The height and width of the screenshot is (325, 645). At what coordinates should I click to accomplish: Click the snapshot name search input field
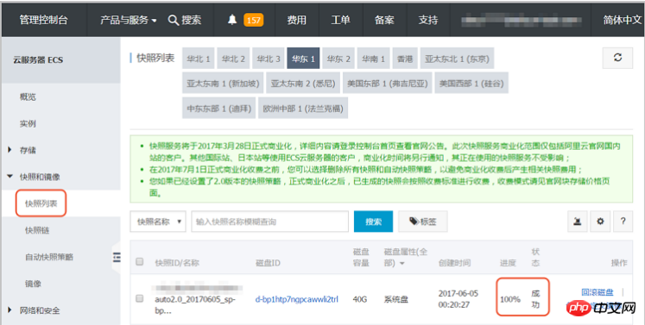pyautogui.click(x=270, y=222)
